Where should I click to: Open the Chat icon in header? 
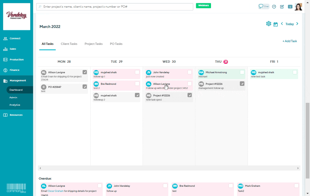pyautogui.click(x=264, y=6)
